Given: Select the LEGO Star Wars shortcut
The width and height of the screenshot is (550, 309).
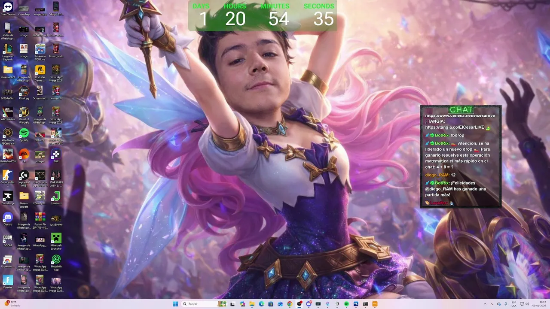Looking at the screenshot, I should pyautogui.click(x=56, y=136).
